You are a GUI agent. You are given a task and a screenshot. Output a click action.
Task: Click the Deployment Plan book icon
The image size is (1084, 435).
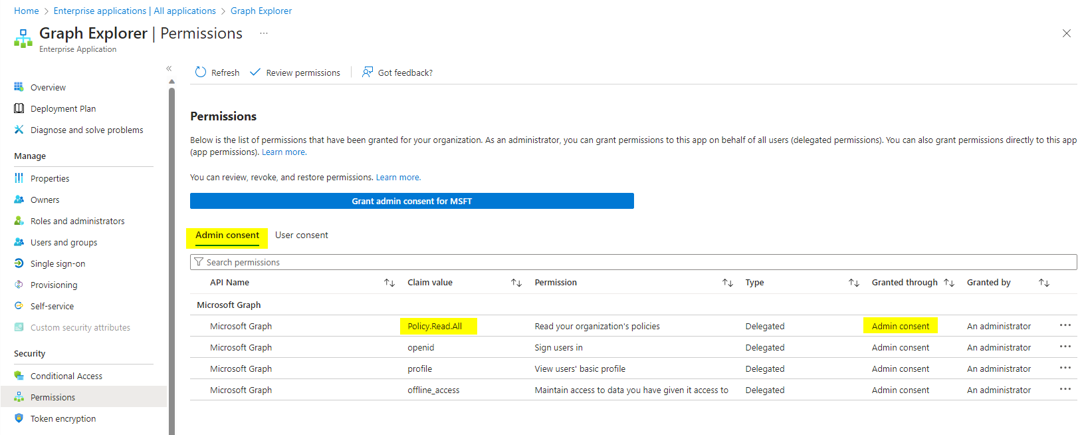(x=19, y=108)
